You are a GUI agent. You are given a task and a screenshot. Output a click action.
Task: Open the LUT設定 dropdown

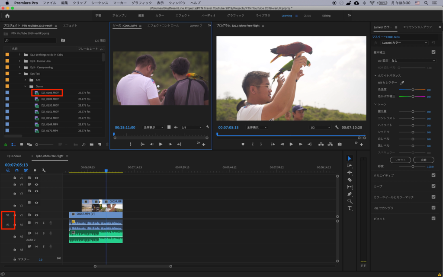click(x=413, y=61)
